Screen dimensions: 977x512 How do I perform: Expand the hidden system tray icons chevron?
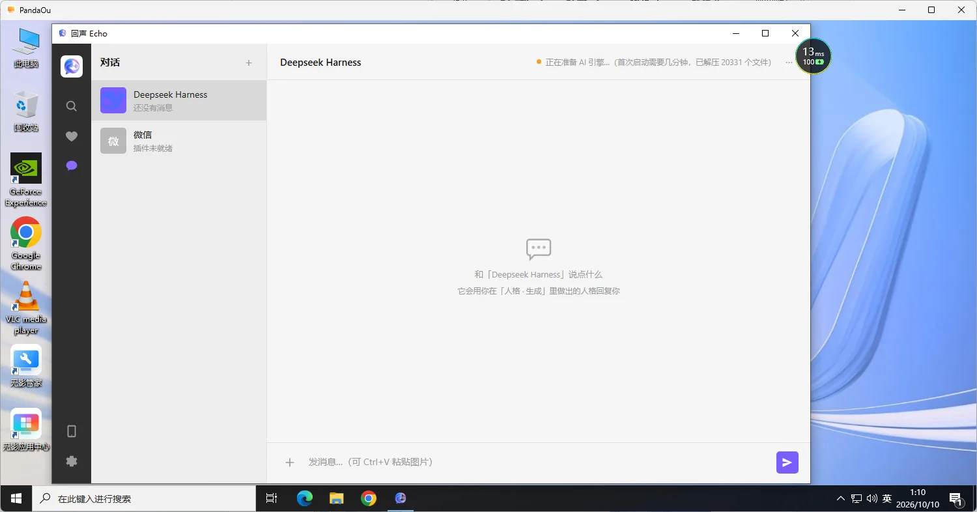(x=841, y=499)
